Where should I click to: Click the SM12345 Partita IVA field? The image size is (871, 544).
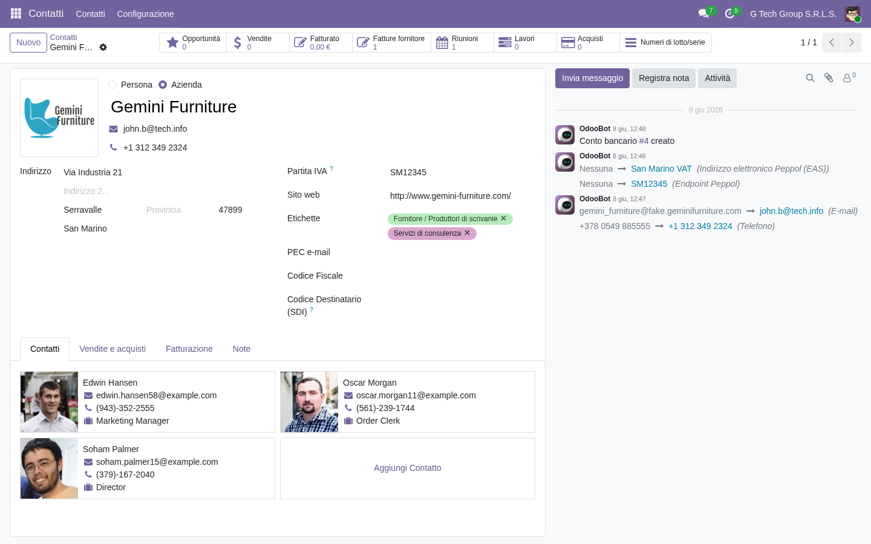[462, 172]
